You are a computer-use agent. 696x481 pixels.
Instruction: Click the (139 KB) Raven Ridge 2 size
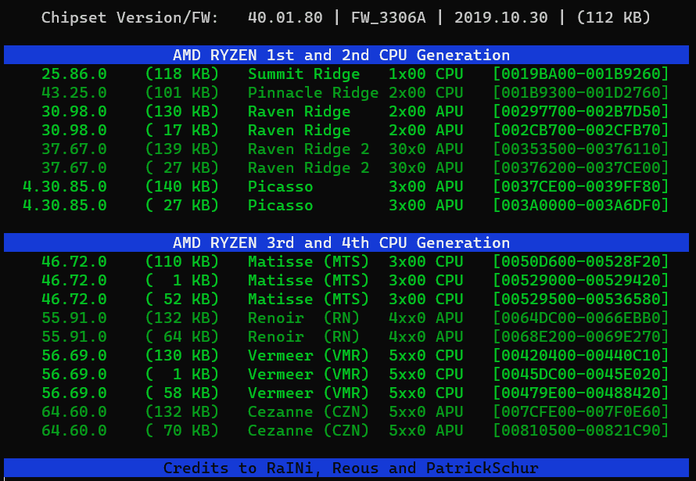pos(182,149)
